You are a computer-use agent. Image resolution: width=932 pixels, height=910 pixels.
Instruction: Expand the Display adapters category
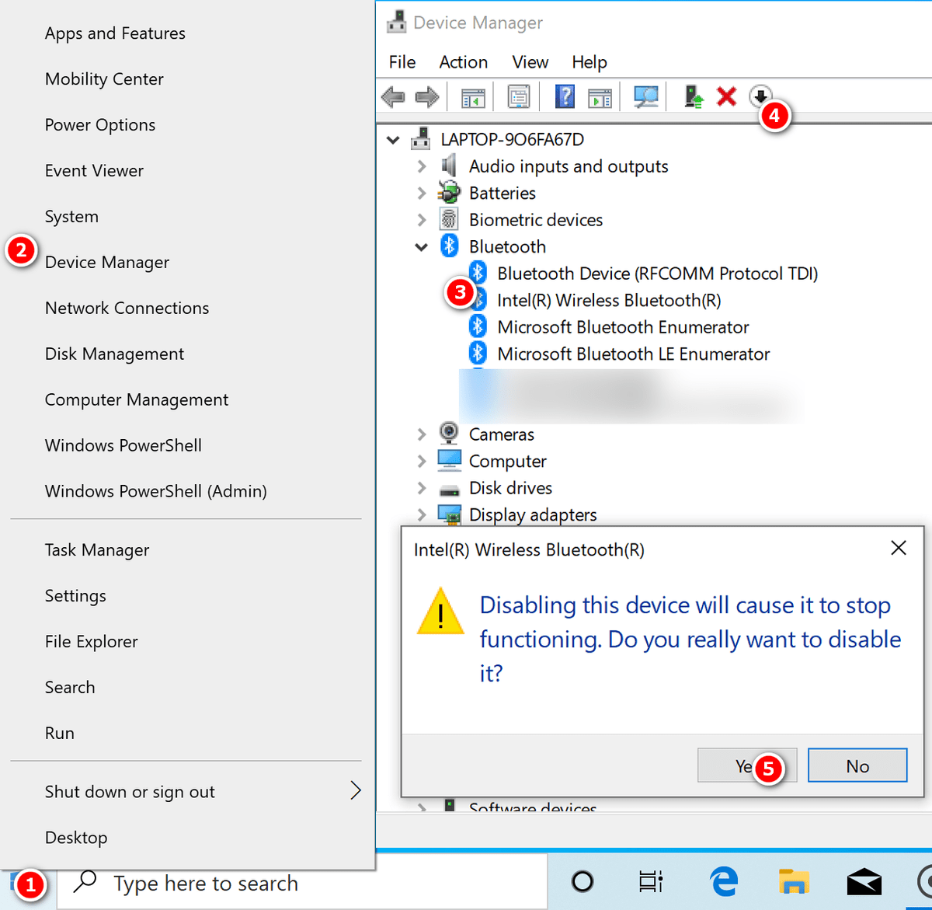[x=421, y=514]
